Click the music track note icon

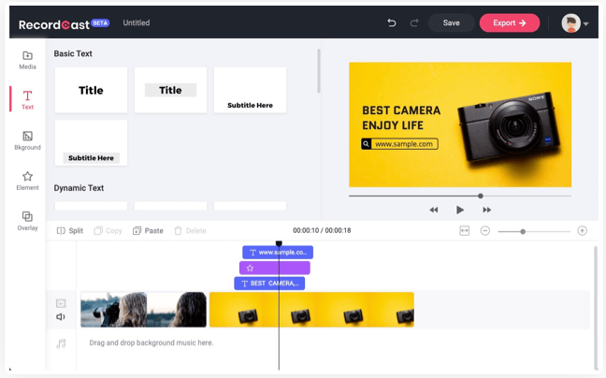tap(61, 343)
